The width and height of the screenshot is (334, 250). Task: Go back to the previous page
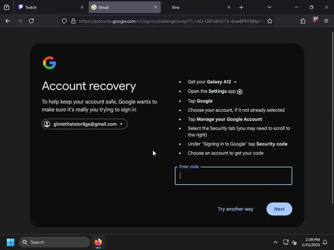pos(8,21)
